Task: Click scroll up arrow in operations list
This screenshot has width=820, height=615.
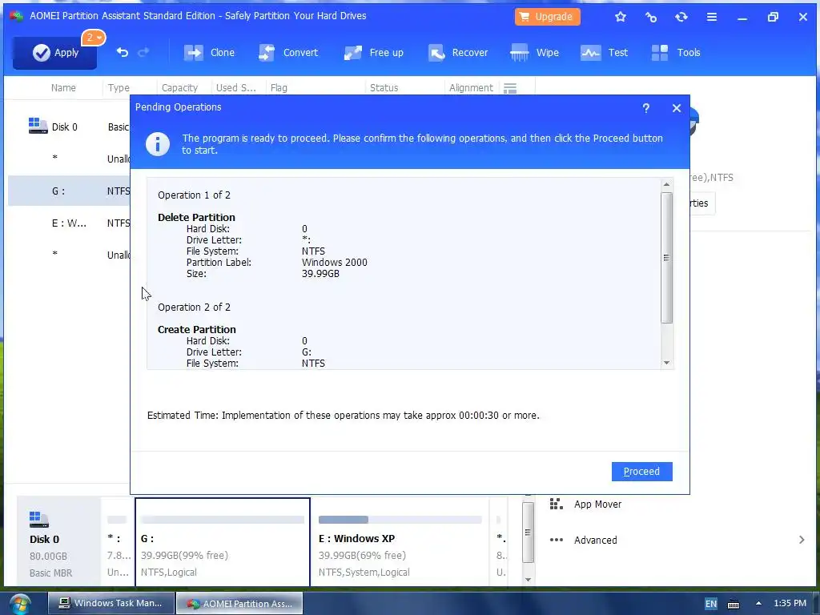Action: [x=666, y=184]
